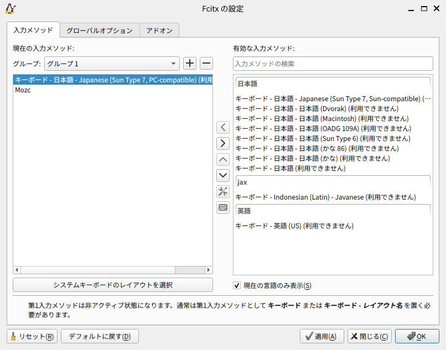Image resolution: width=446 pixels, height=350 pixels.
Task: Click the penguin app icon in the title bar
Action: 11,9
